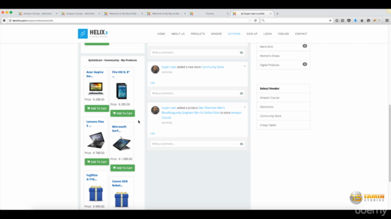Switch to first Amazon Course Administration tab
The width and height of the screenshot is (391, 219).
(38, 13)
